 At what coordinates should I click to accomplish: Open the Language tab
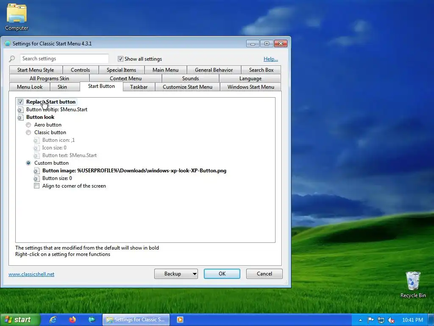click(x=250, y=79)
